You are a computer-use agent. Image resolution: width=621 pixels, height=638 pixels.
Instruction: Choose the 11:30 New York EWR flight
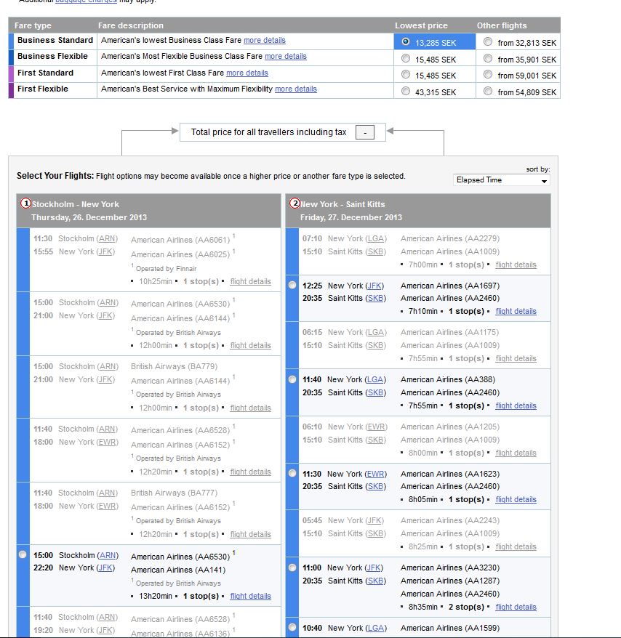point(292,473)
